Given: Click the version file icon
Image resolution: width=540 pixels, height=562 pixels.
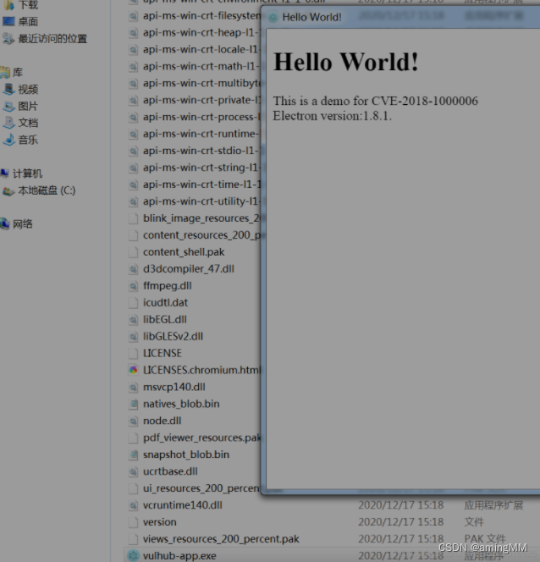Looking at the screenshot, I should click(133, 522).
